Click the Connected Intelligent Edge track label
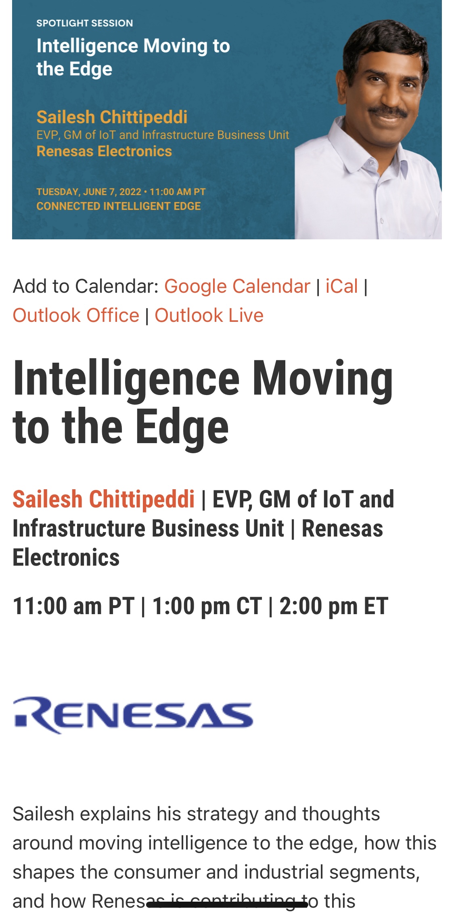 coord(118,206)
